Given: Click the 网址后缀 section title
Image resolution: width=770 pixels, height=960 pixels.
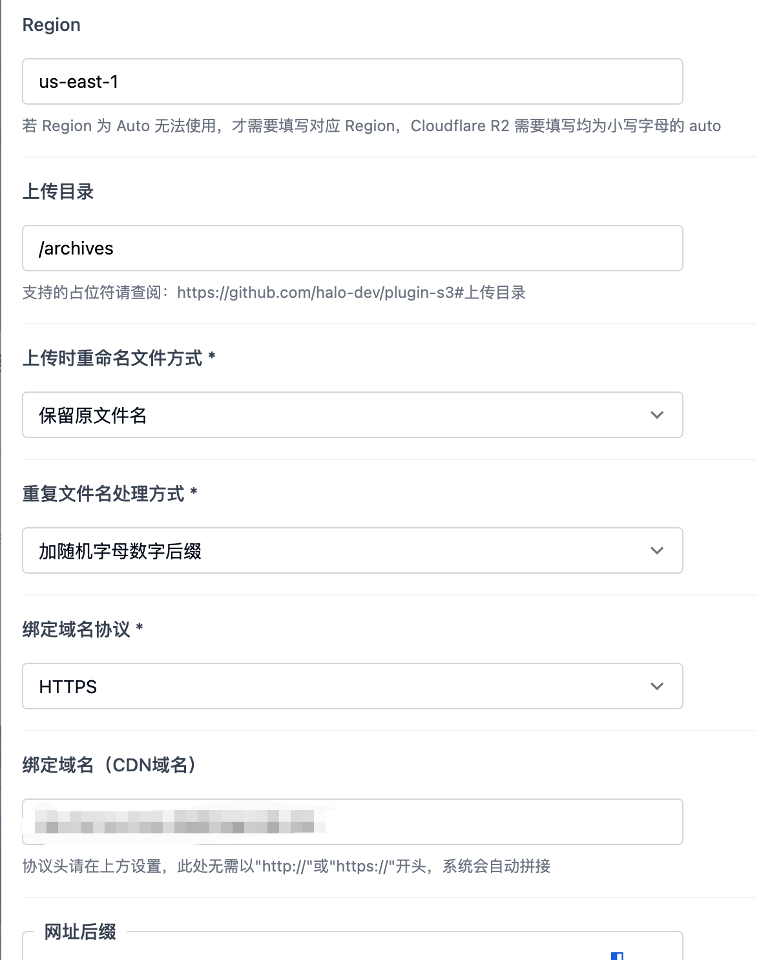Looking at the screenshot, I should click(x=80, y=932).
